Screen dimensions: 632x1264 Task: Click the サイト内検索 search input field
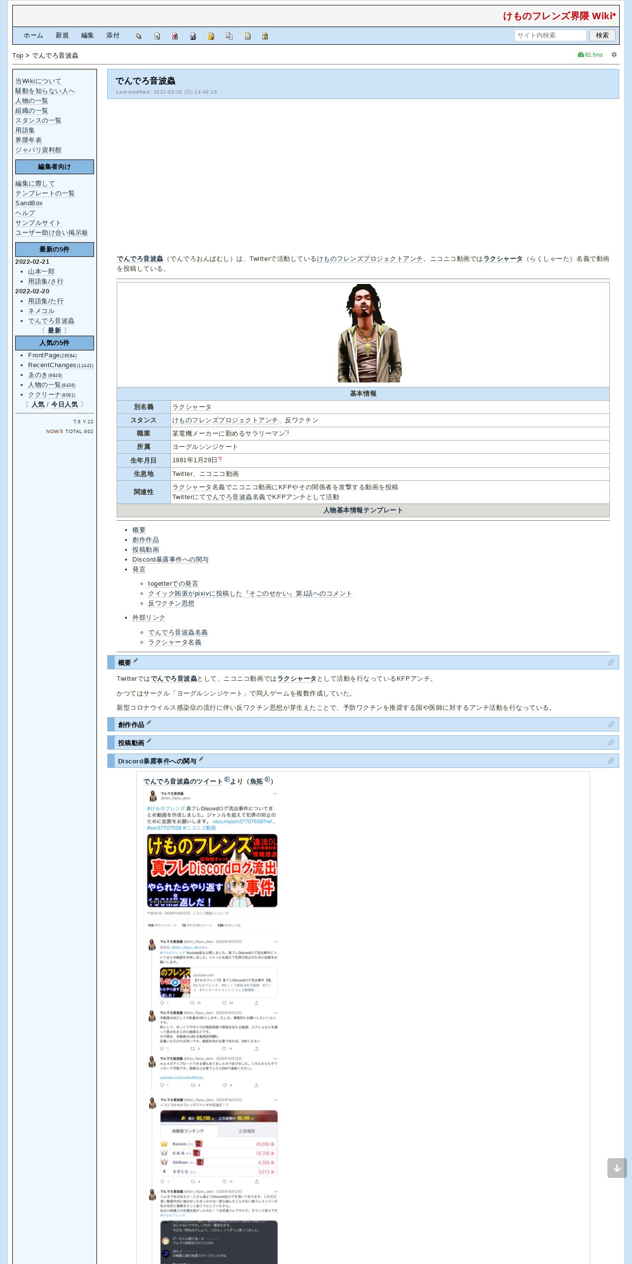(550, 35)
